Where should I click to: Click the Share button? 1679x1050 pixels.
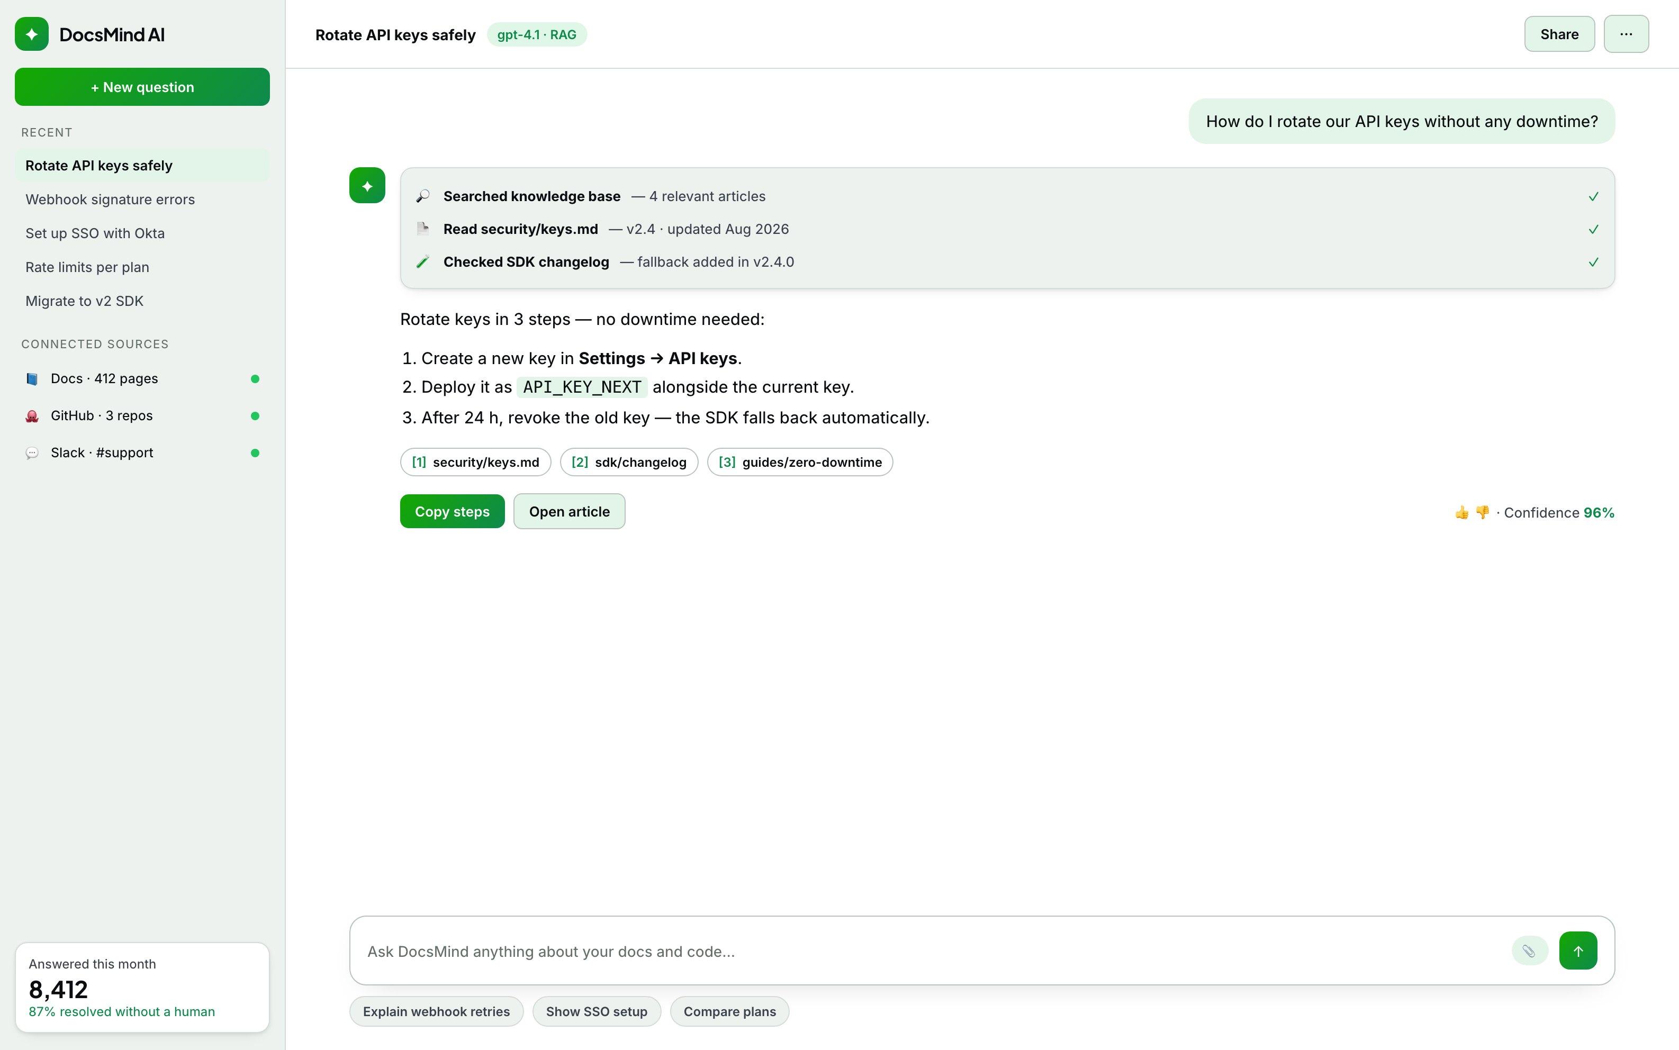(x=1559, y=34)
